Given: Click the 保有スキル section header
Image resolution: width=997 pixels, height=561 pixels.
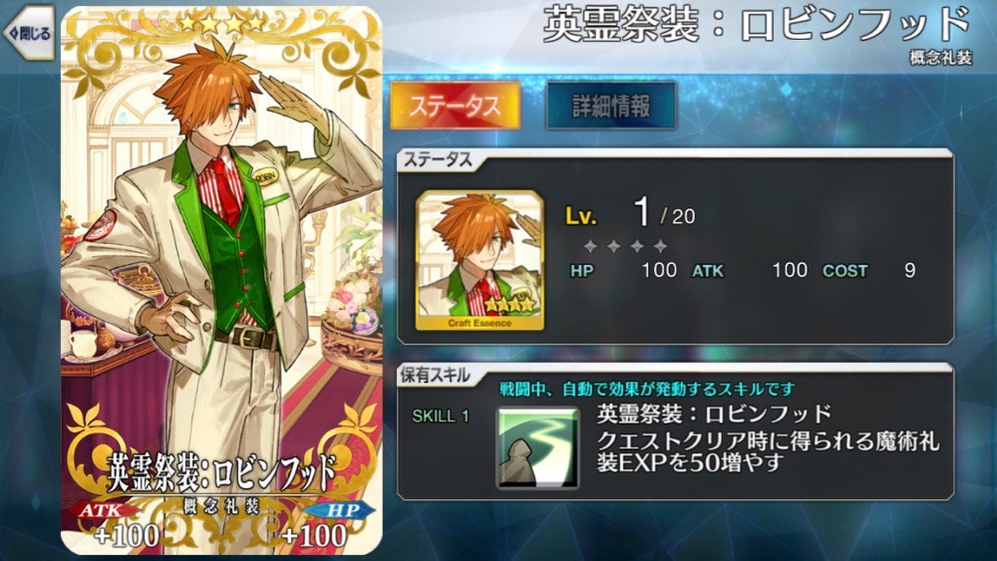Looking at the screenshot, I should (435, 376).
